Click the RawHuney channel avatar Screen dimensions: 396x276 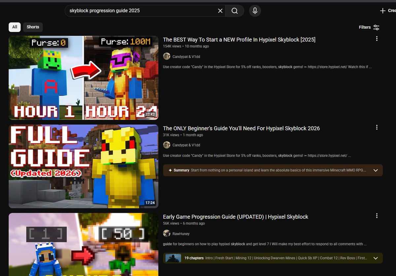(x=167, y=234)
